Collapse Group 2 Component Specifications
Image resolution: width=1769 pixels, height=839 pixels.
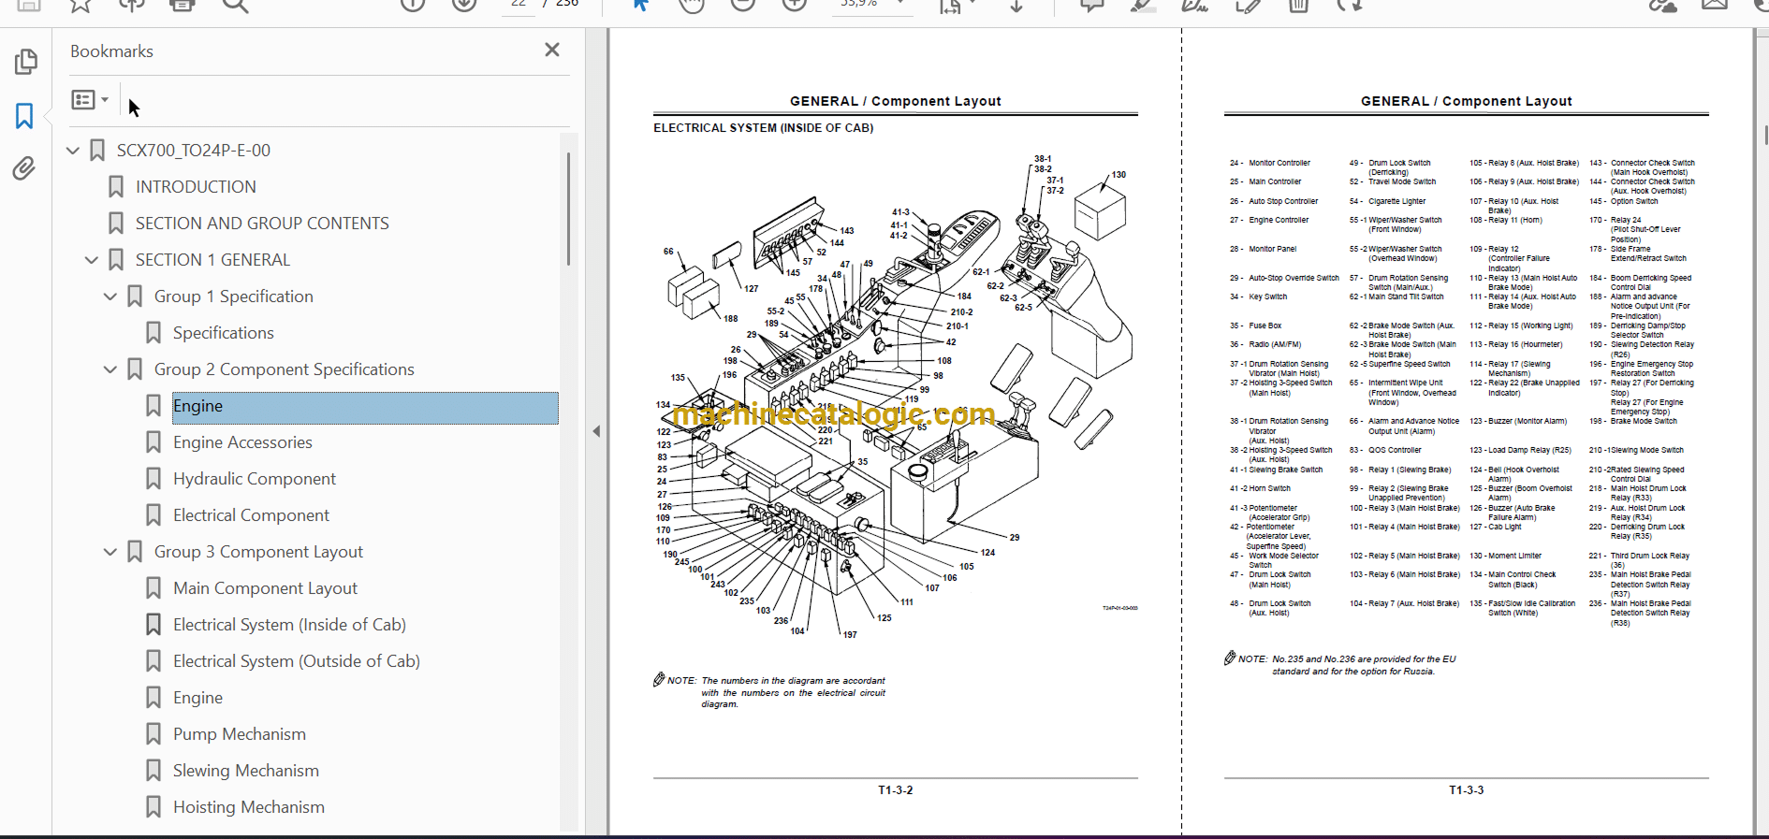(x=110, y=369)
